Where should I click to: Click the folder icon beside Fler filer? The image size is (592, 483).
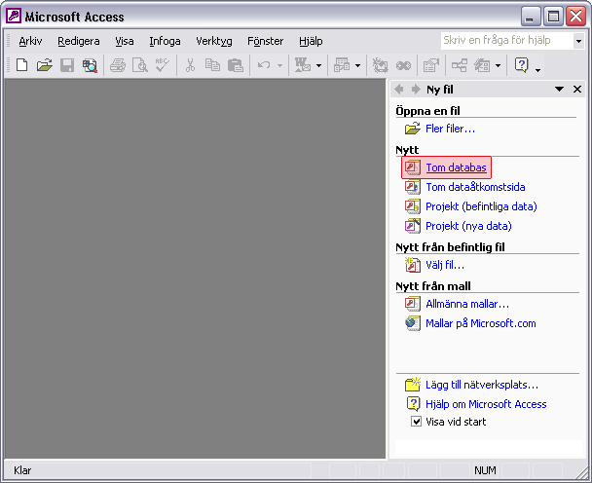coord(412,129)
